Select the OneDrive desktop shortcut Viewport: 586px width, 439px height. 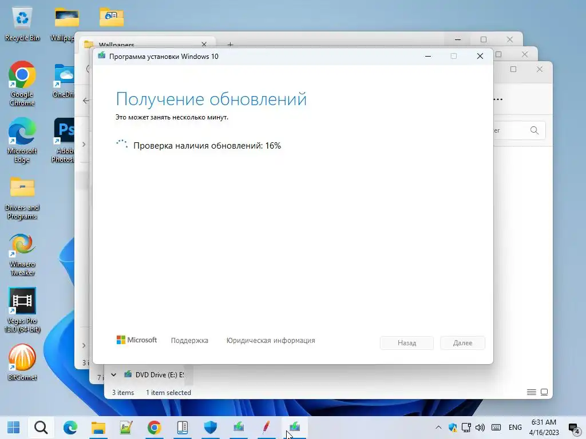click(x=64, y=81)
